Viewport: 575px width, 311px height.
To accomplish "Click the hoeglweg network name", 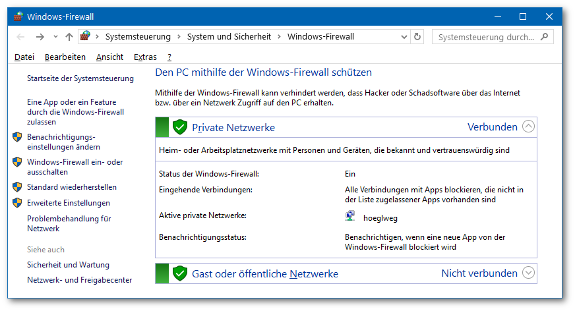I will pos(380,218).
